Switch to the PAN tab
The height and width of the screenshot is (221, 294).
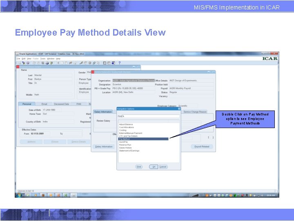pyautogui.click(x=79, y=104)
